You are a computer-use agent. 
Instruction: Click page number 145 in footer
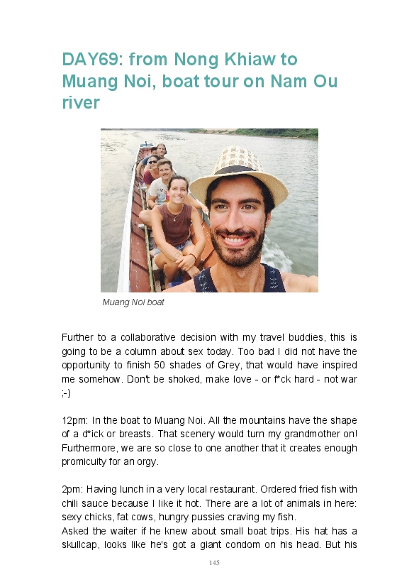(x=215, y=563)
